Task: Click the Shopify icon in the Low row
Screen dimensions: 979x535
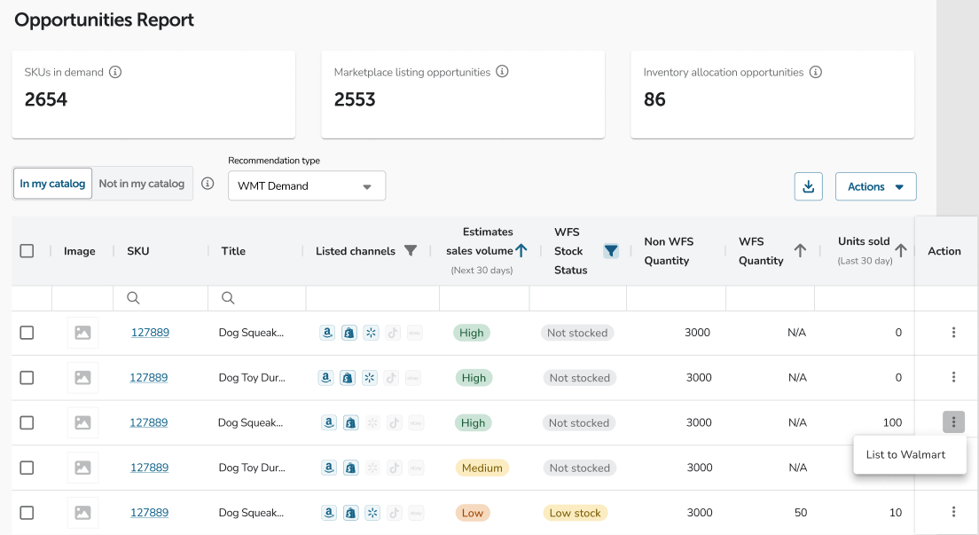Action: [351, 513]
